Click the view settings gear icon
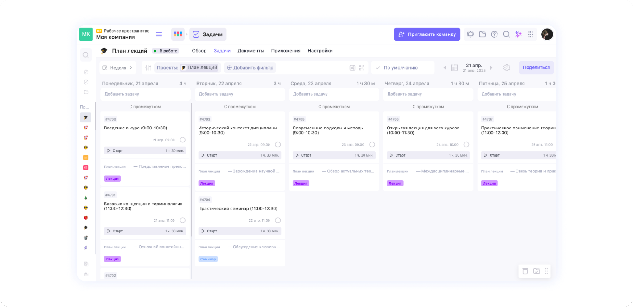633x307 pixels. (x=507, y=68)
